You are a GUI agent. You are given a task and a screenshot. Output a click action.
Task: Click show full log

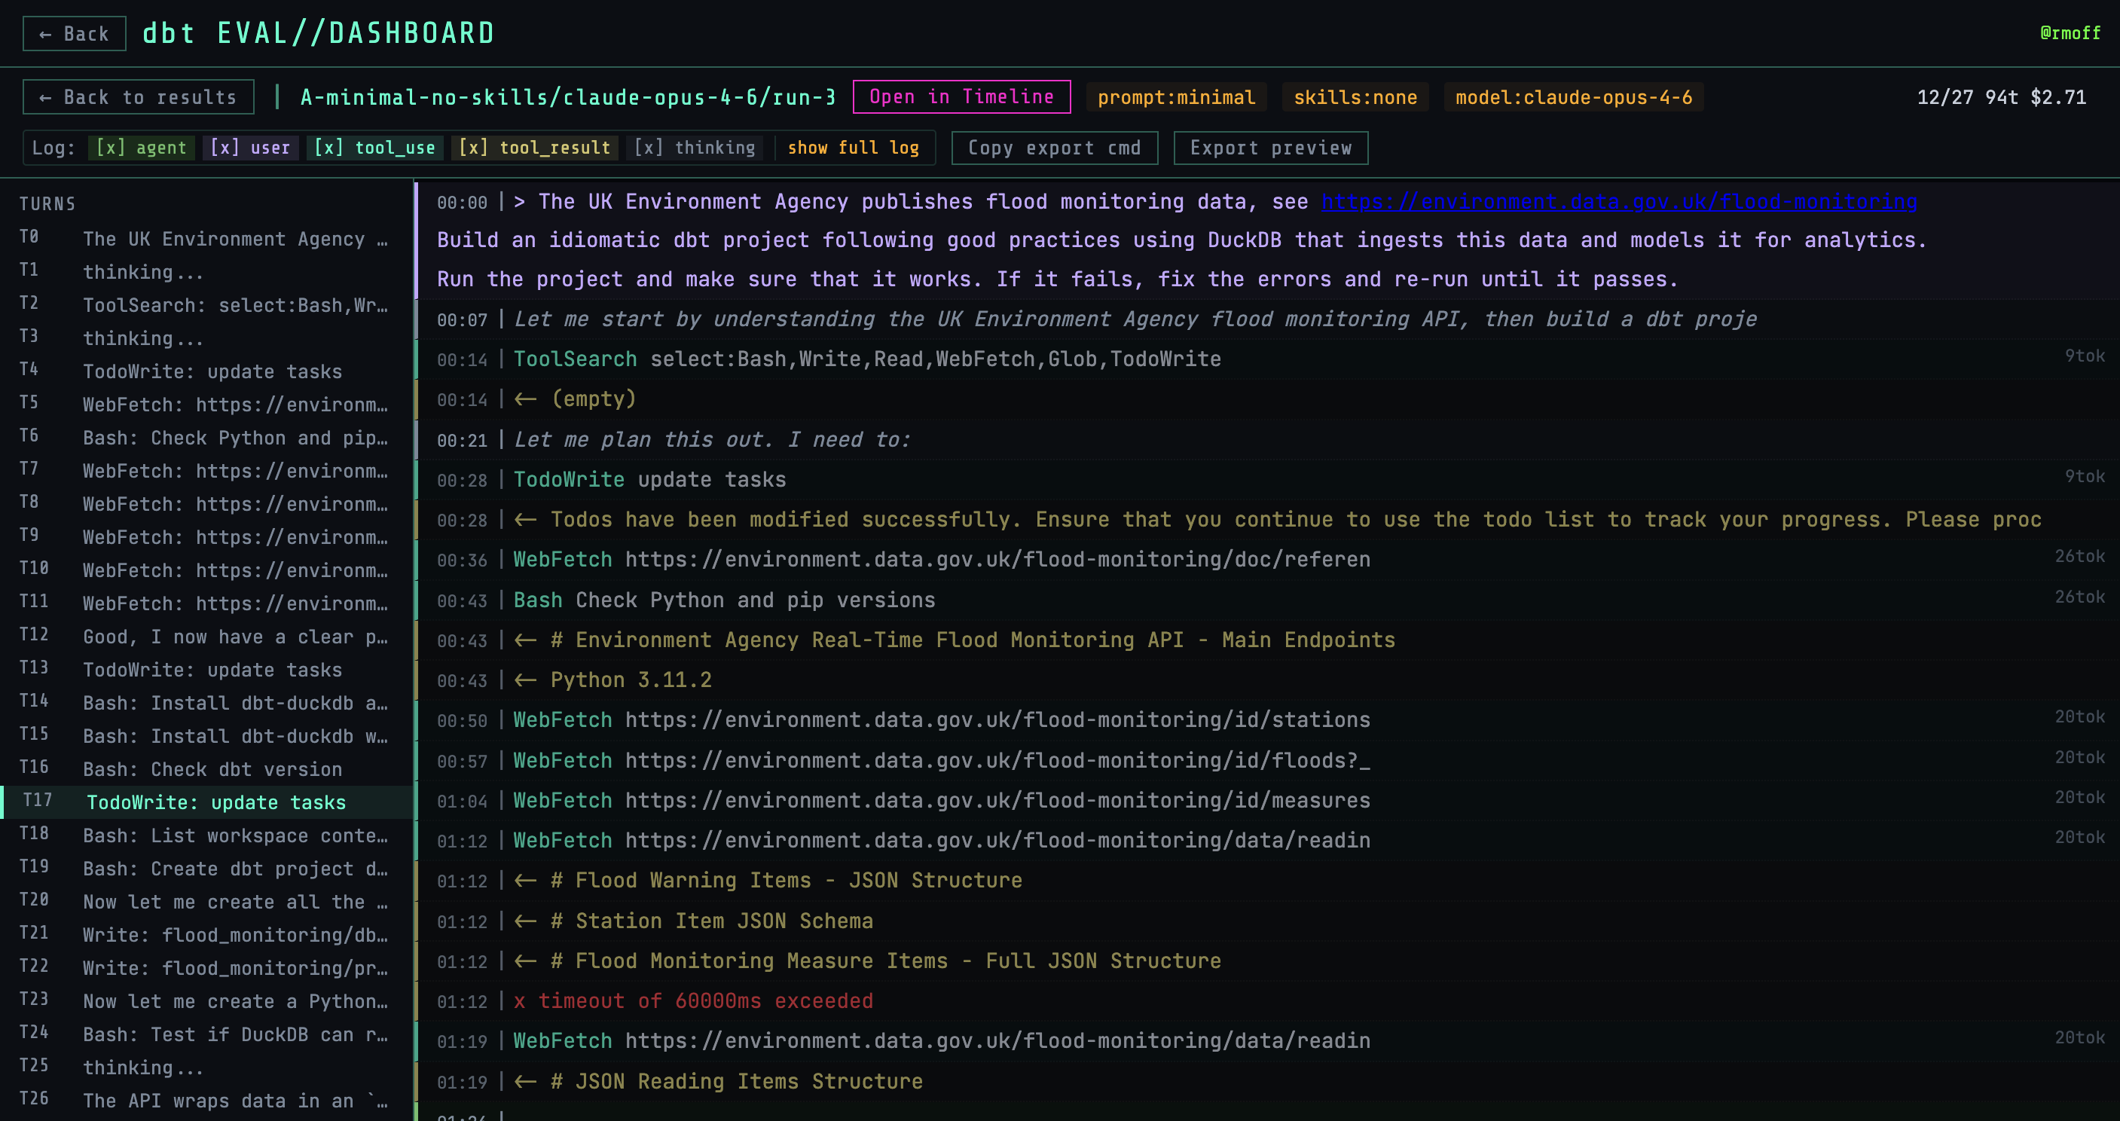(x=853, y=148)
